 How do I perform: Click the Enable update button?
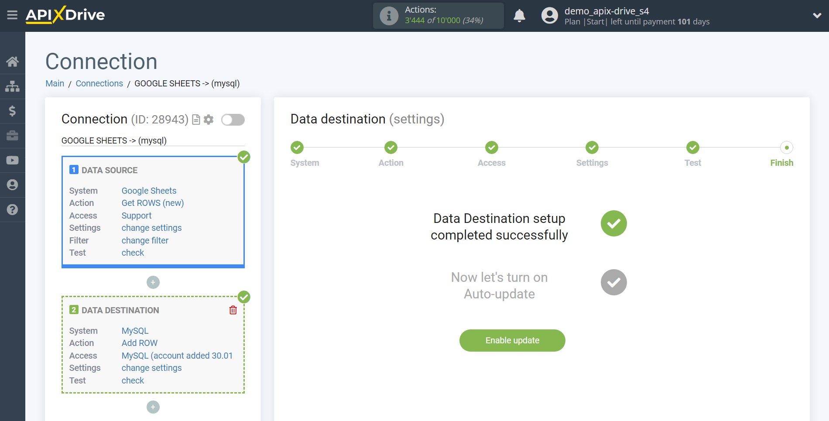point(512,340)
